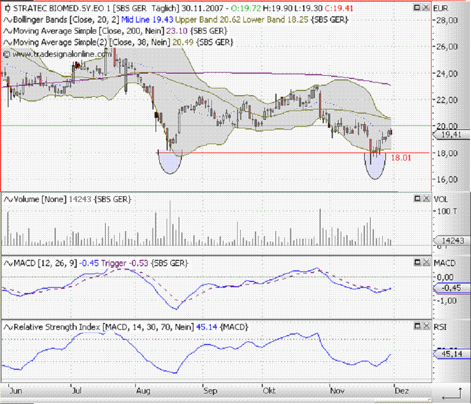Select the 19,41 price marker on axis
Image resolution: width=471 pixels, height=404 pixels.
tap(452, 135)
